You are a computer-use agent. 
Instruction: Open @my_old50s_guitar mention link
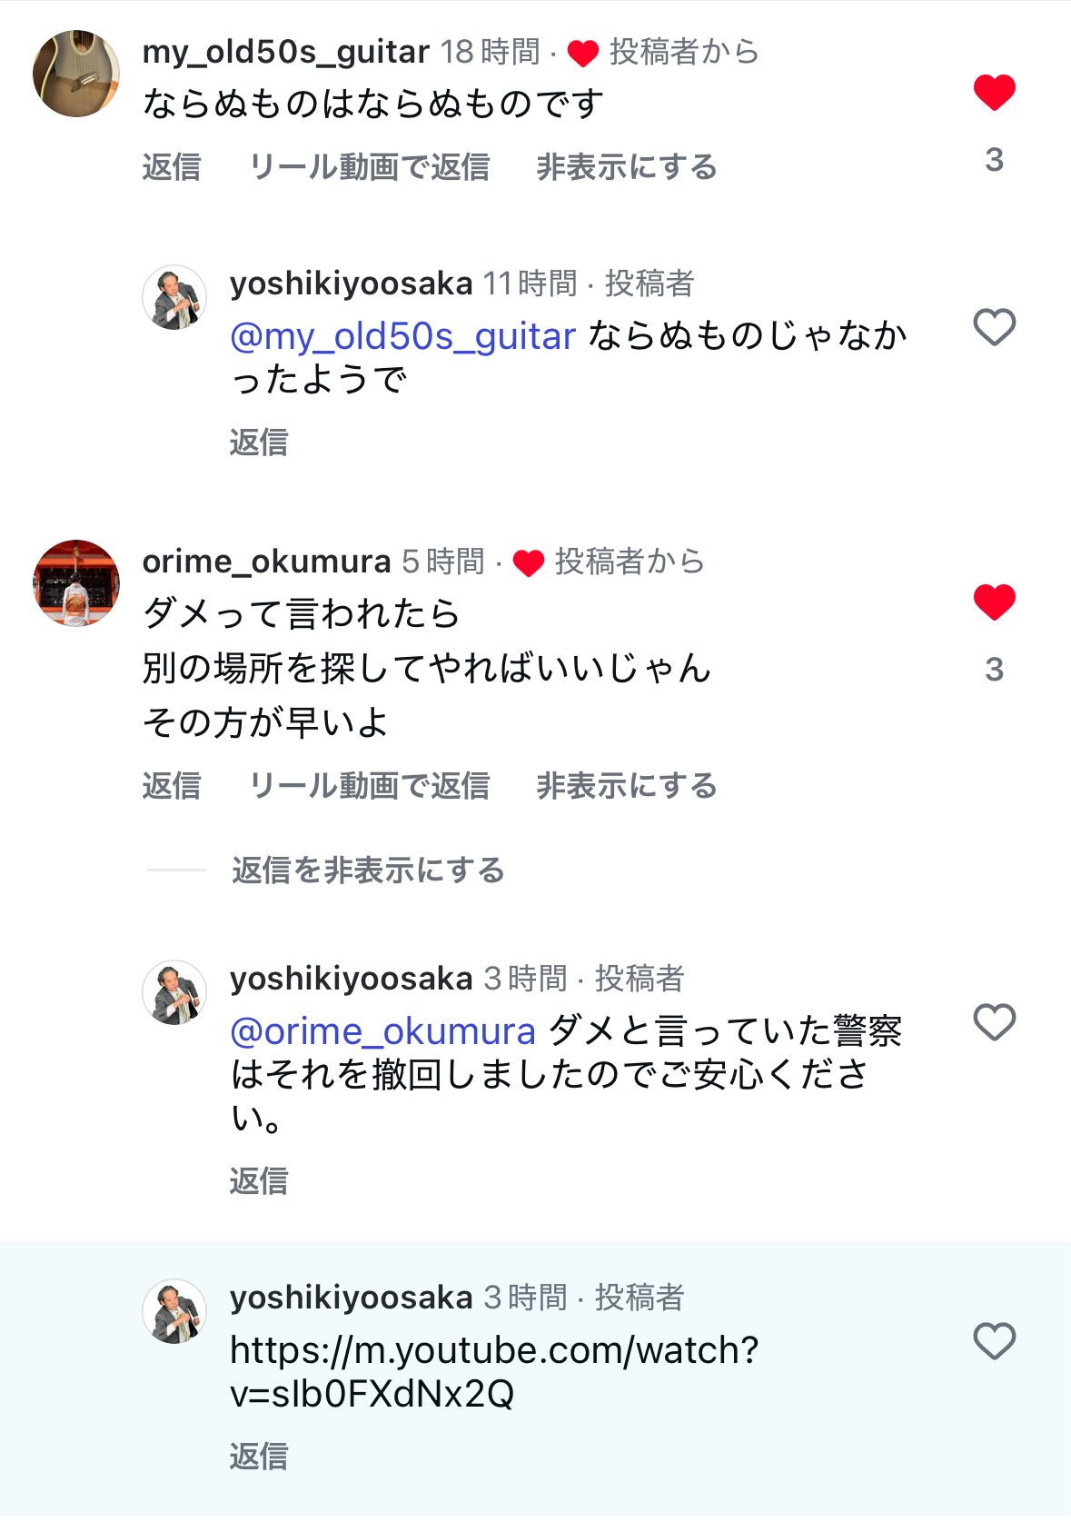pyautogui.click(x=402, y=337)
